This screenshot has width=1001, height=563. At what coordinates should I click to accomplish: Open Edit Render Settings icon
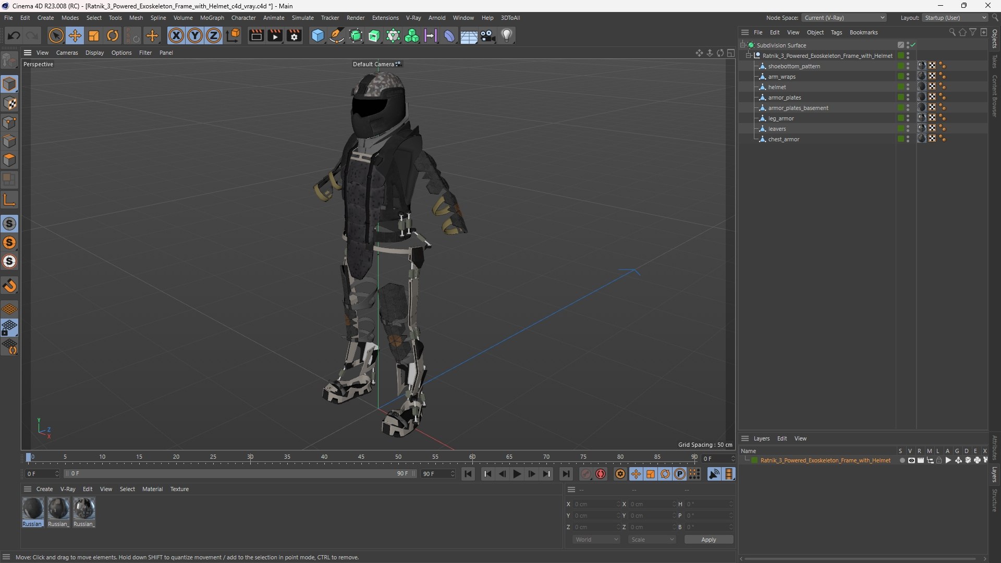(x=294, y=35)
